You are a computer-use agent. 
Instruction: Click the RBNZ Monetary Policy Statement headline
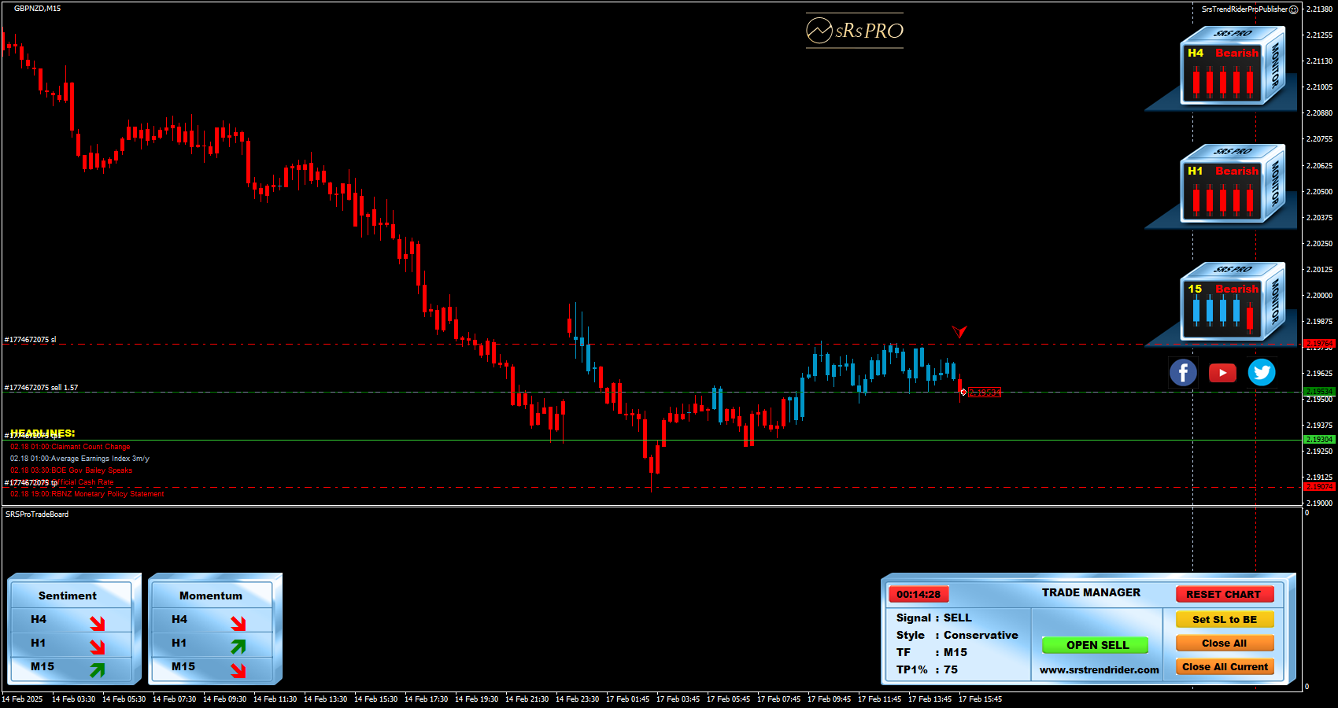point(87,494)
